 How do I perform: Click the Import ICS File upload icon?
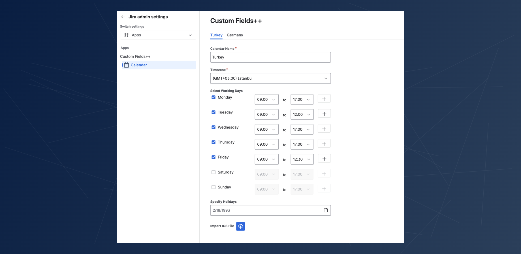click(x=240, y=226)
